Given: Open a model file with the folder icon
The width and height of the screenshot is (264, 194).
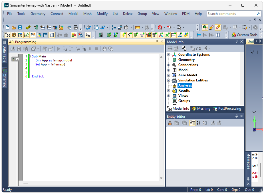Looking at the screenshot, I should [x=14, y=27].
